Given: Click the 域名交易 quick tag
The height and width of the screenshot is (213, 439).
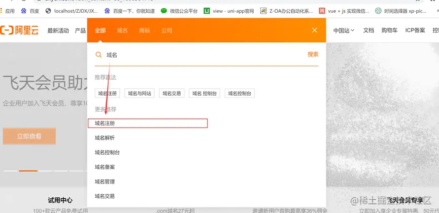Looking at the screenshot, I should pos(172,94).
